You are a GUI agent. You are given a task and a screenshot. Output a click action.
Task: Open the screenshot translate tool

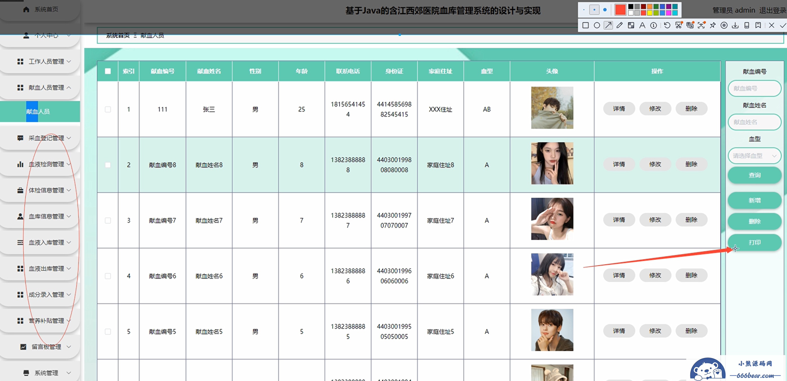690,25
